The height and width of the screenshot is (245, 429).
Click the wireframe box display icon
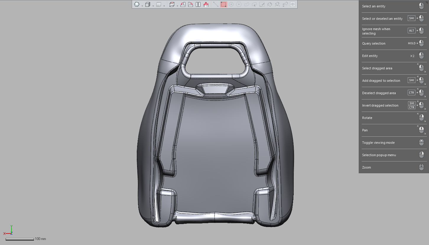point(148,4)
